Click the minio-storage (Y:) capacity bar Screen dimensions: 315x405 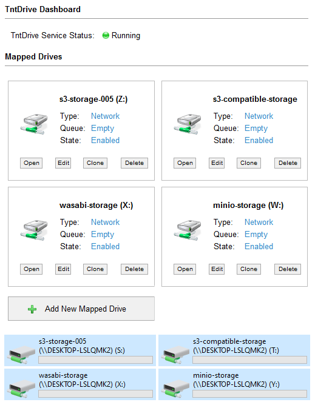click(249, 394)
